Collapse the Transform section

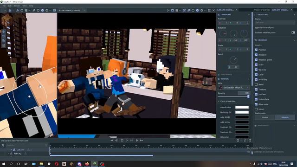pyautogui.click(x=249, y=14)
